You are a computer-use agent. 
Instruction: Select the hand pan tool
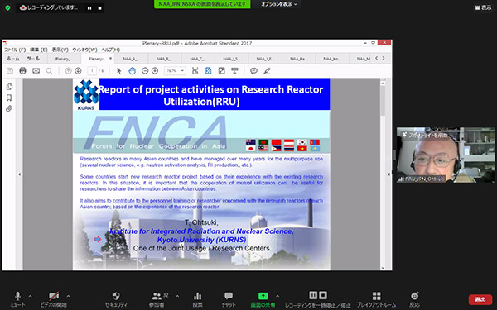coord(133,71)
